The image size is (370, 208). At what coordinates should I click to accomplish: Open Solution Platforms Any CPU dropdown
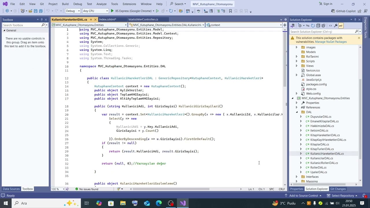(95, 11)
